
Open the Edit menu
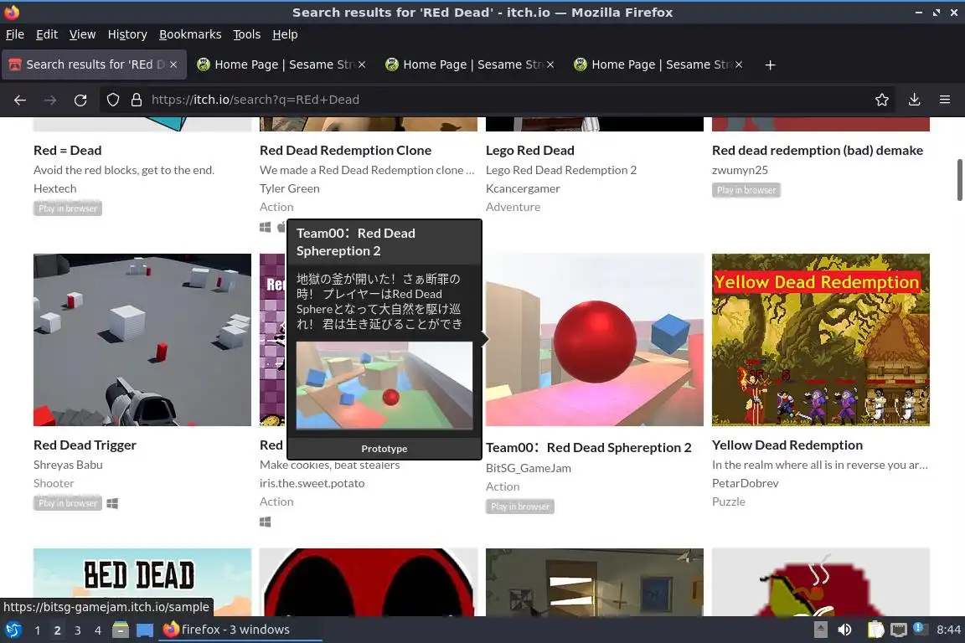click(47, 34)
